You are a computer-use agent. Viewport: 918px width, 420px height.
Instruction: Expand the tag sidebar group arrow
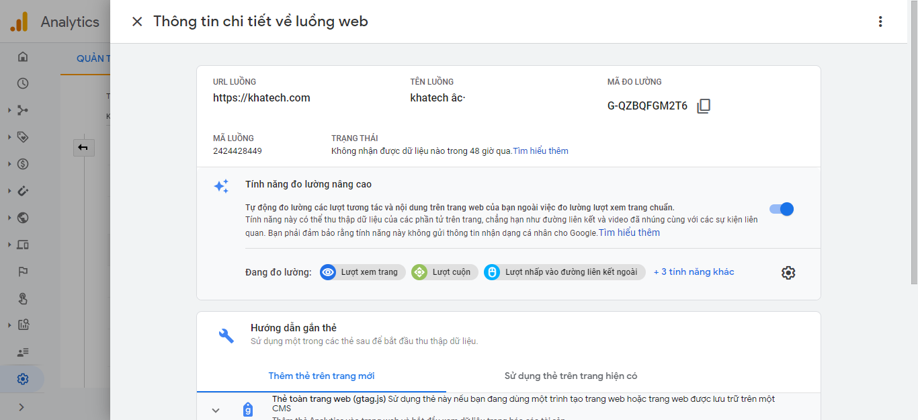(9, 137)
